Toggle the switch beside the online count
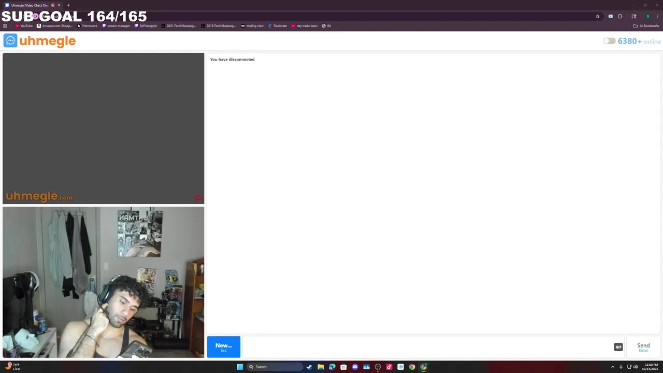The width and height of the screenshot is (663, 373). (x=609, y=41)
